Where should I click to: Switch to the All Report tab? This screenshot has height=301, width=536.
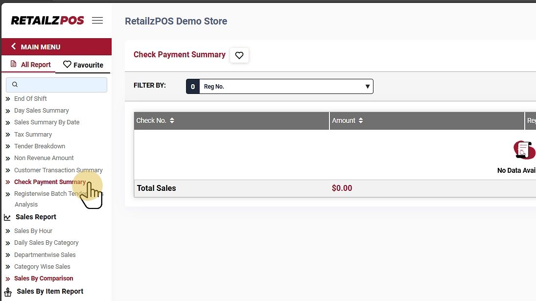point(31,65)
